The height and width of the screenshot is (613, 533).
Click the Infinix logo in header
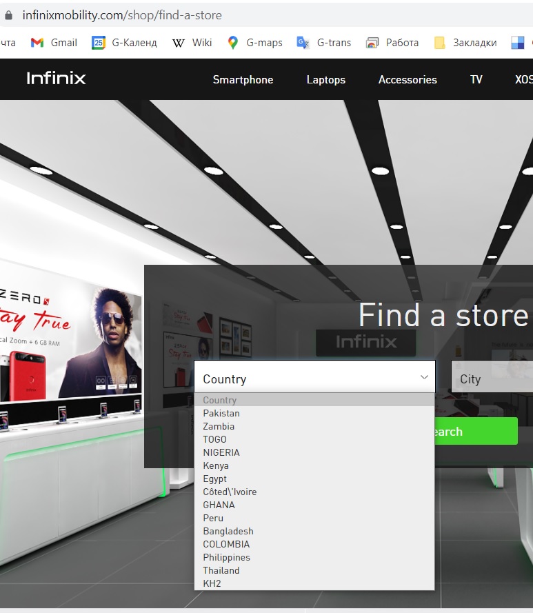click(x=56, y=79)
